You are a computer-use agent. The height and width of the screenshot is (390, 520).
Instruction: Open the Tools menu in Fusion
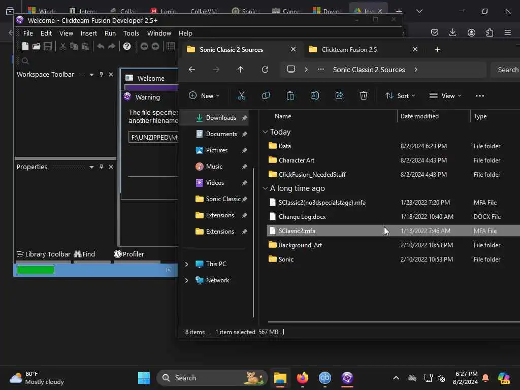tap(131, 33)
